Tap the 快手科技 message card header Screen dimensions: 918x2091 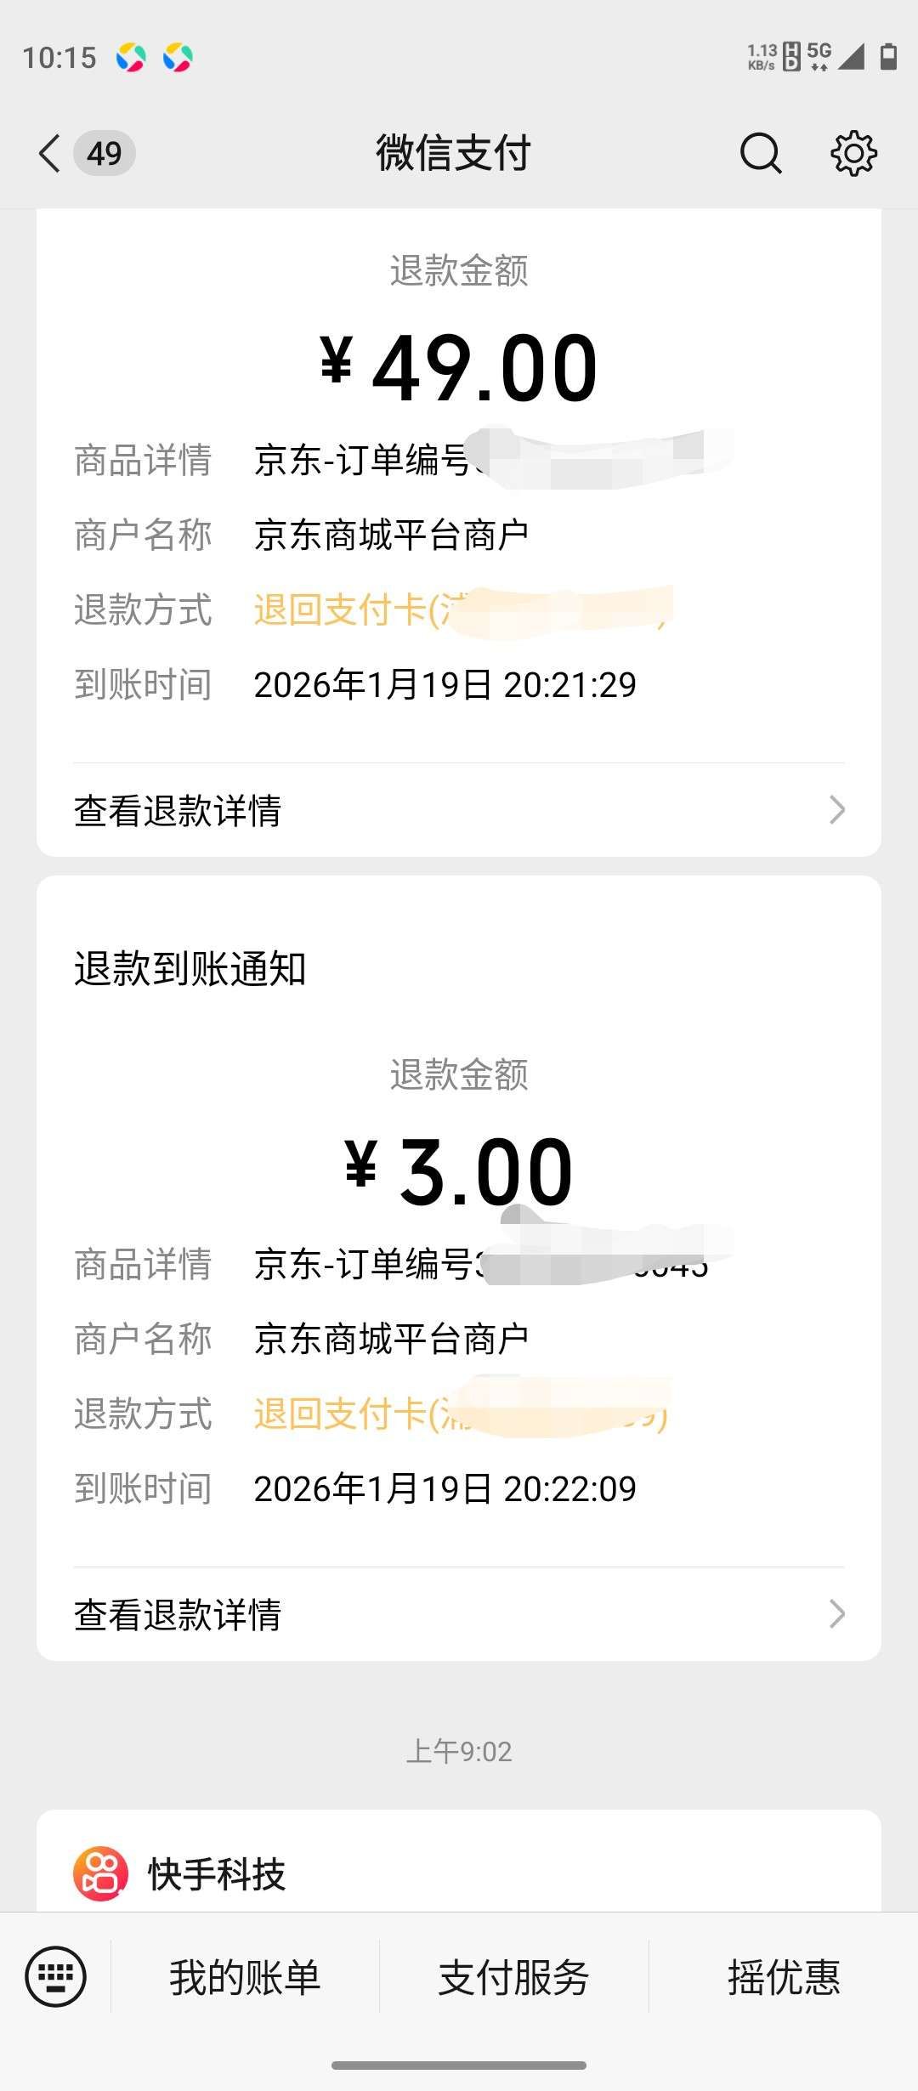(x=217, y=1874)
